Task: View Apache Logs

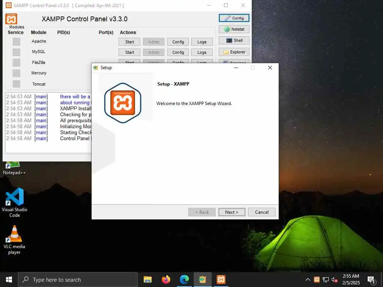Action: point(202,42)
